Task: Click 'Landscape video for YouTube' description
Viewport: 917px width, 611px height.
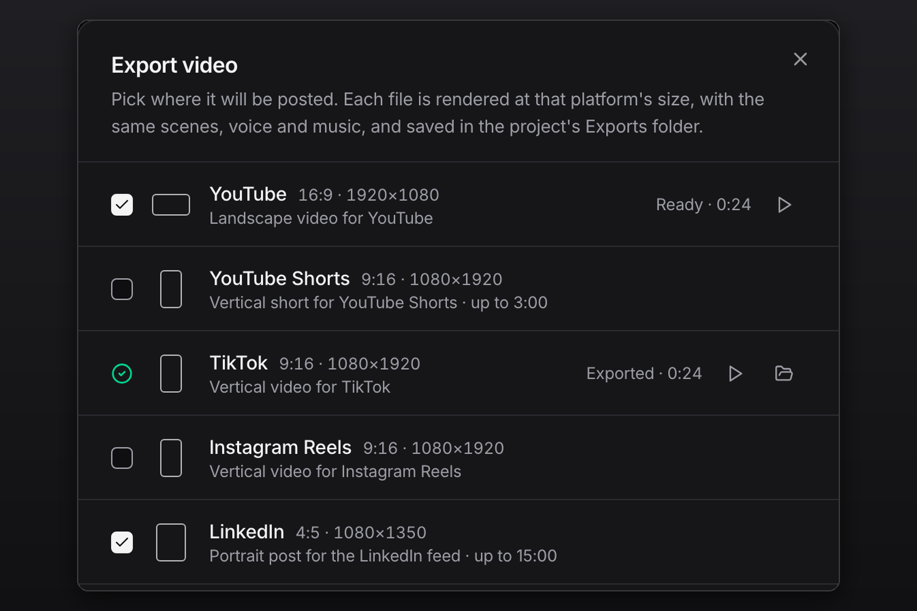Action: [321, 218]
